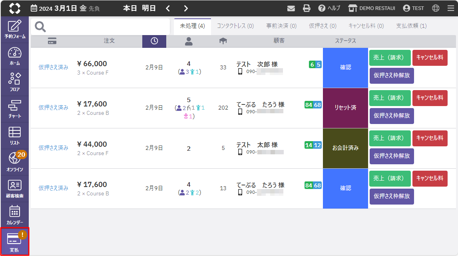Image resolution: width=458 pixels, height=256 pixels.
Task: Click 売上(請求) in table 202 row
Action: 390,98
